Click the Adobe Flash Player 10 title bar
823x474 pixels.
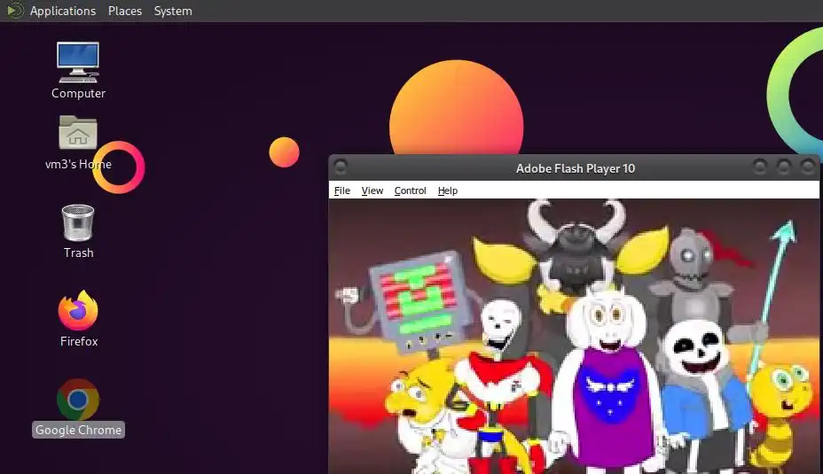pos(576,167)
